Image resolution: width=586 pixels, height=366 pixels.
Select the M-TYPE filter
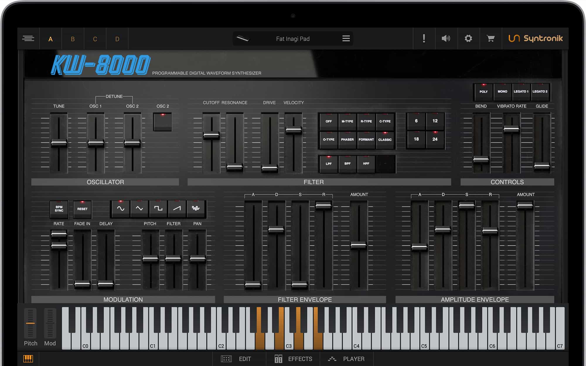[x=347, y=121]
